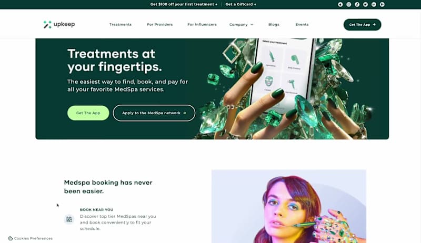
Task: Open the Blogs nav link
Action: (x=274, y=24)
